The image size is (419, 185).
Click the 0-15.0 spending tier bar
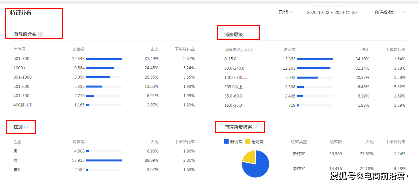click(x=315, y=59)
